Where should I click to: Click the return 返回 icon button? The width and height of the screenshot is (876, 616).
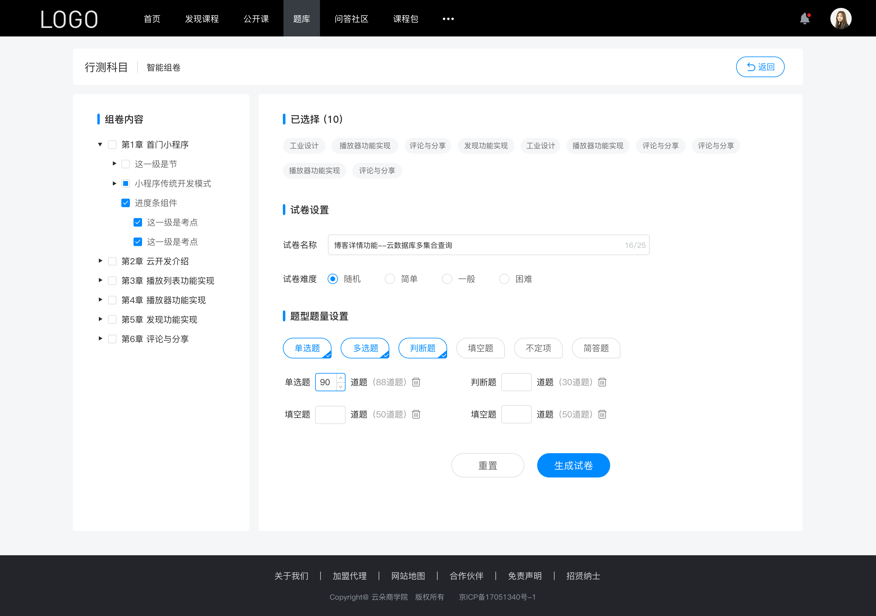(x=760, y=66)
